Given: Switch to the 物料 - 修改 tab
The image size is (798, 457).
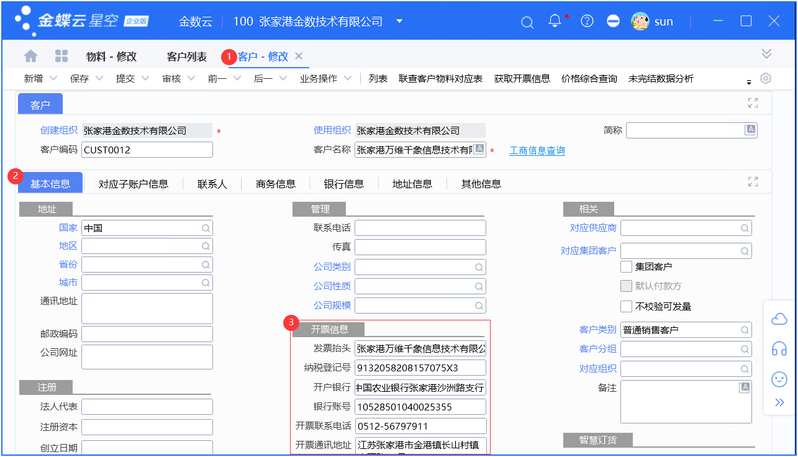Looking at the screenshot, I should 111,57.
